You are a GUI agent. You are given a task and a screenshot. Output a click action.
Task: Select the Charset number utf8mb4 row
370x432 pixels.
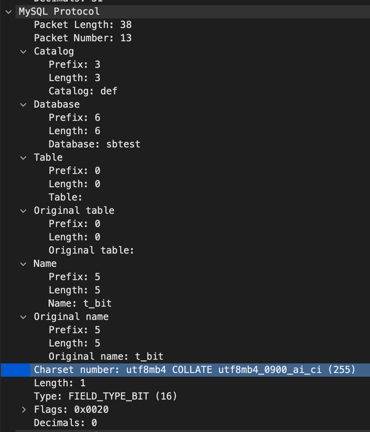pyautogui.click(x=147, y=370)
